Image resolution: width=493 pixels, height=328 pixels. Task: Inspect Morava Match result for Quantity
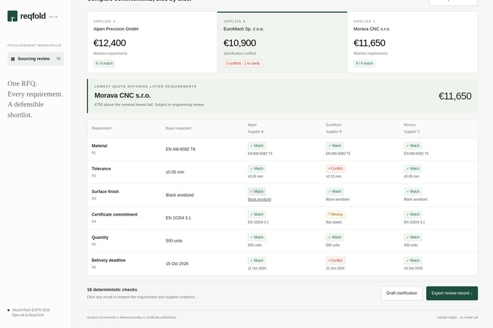(413, 237)
